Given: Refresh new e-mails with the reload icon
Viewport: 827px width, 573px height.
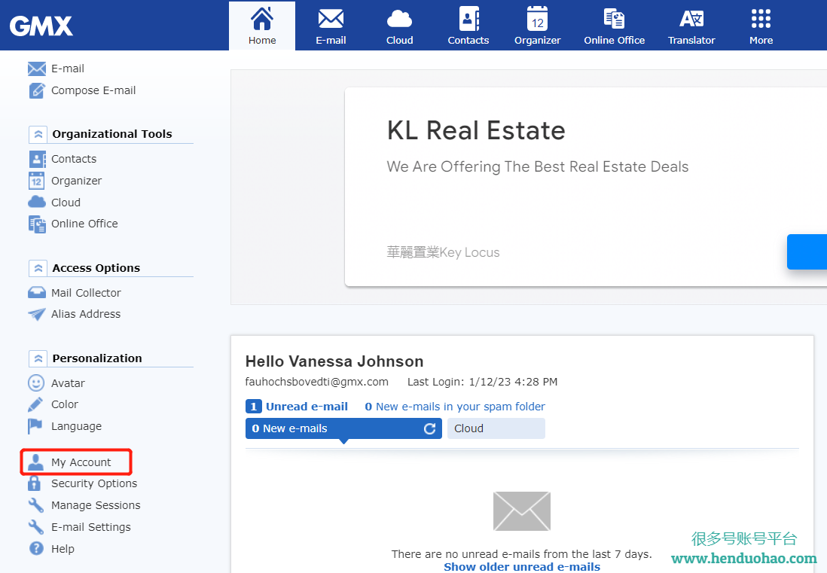Looking at the screenshot, I should [429, 428].
